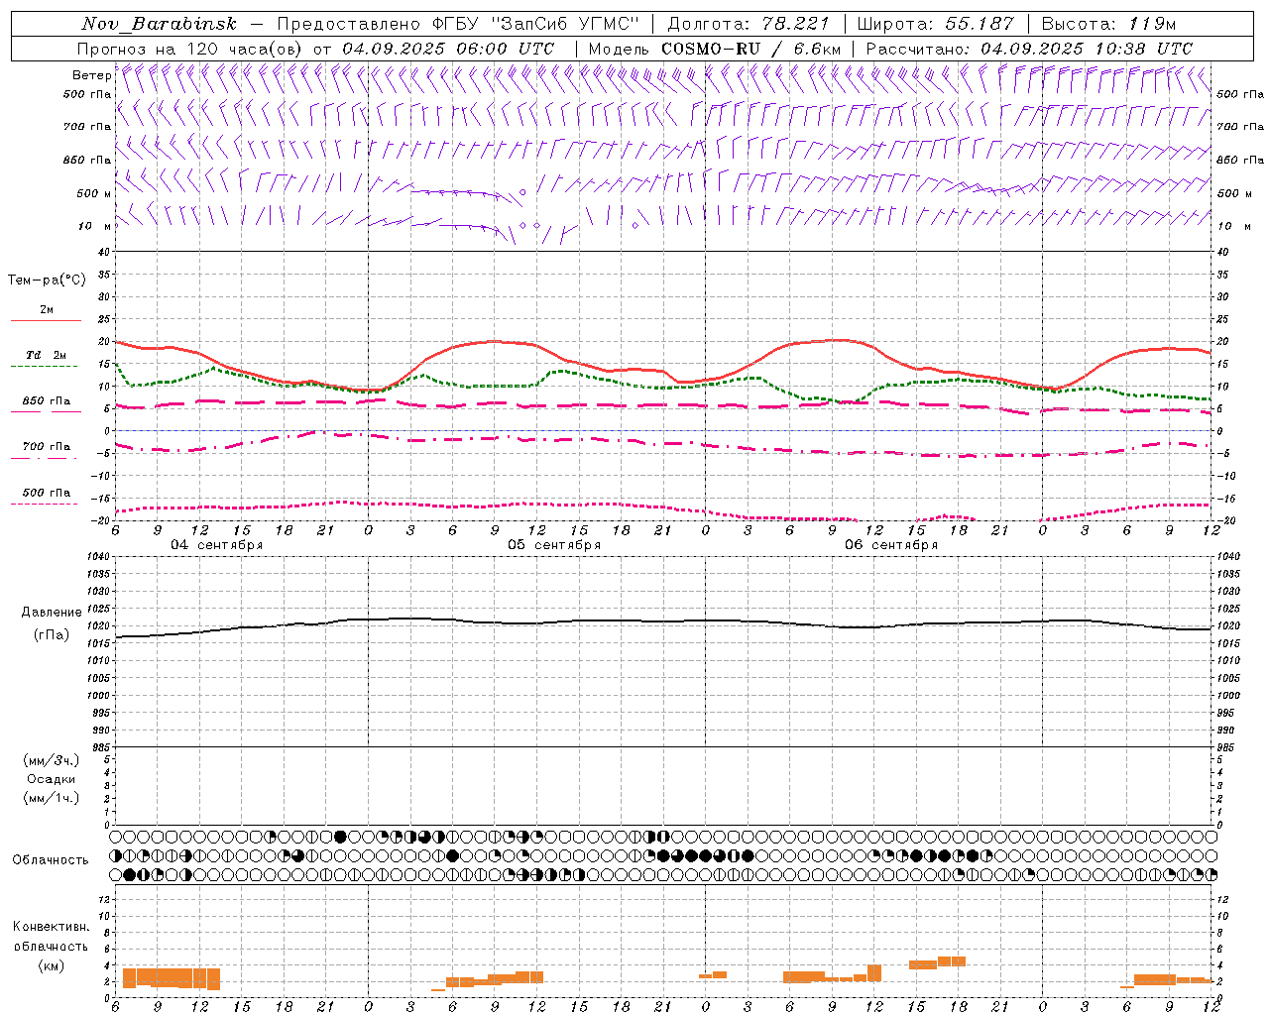Click the Nov_Barabinsk station title
This screenshot has height=1015, width=1269.
tap(159, 24)
